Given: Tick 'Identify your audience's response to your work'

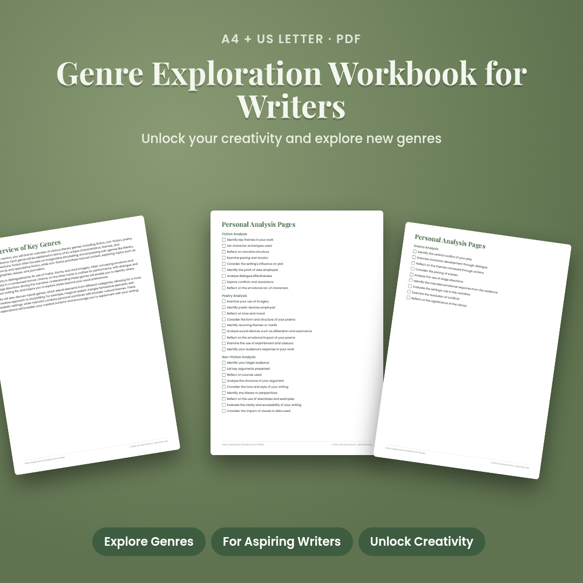Looking at the screenshot, I should point(224,349).
